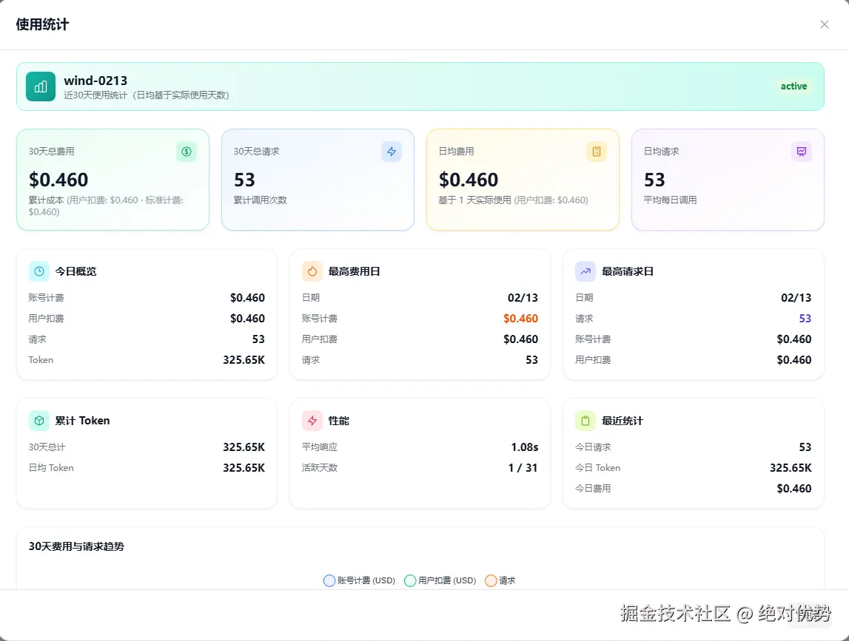The width and height of the screenshot is (849, 641).
Task: Click the clock icon beside 今日概览
Action: [38, 271]
